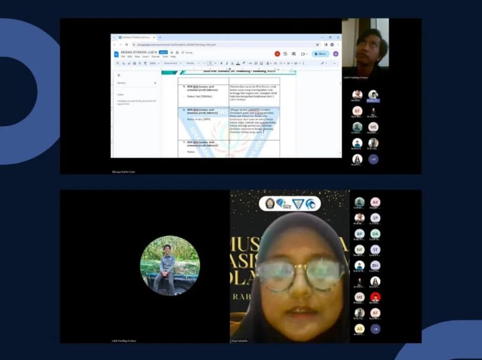This screenshot has height=360, width=482.
Task: Click the insert link icon in toolbar
Action: [250, 64]
